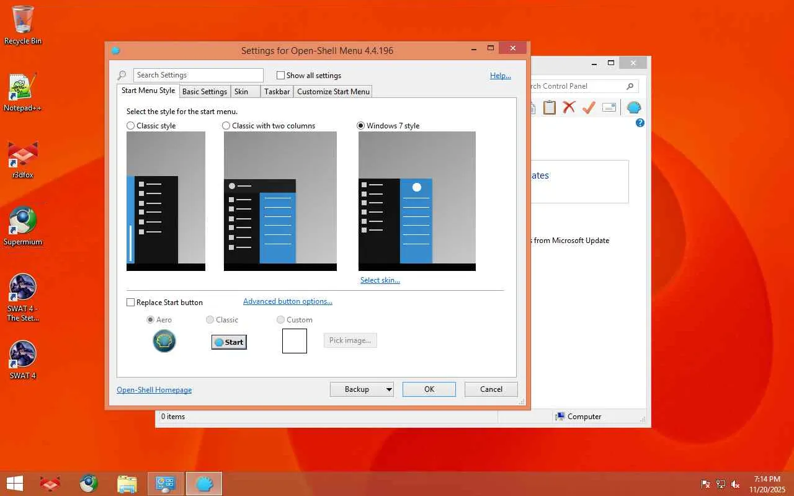Click the email envelope icon in Control Panel toolbar
Image resolution: width=794 pixels, height=496 pixels.
tap(609, 107)
